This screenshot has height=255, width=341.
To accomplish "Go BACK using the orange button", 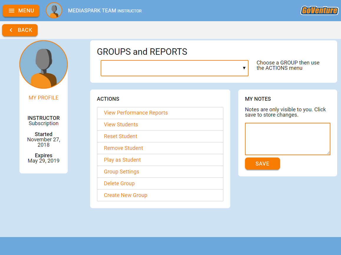I will point(20,30).
